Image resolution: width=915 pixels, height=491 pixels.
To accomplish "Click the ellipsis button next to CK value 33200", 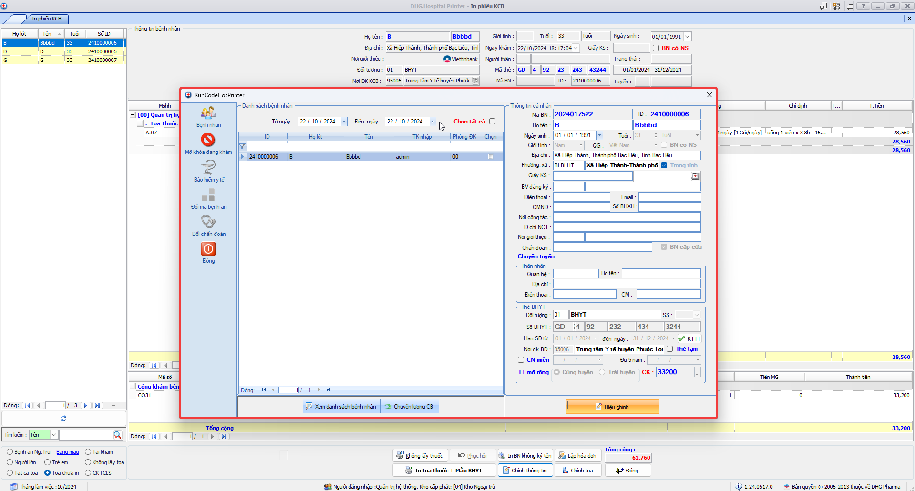I will pos(698,372).
